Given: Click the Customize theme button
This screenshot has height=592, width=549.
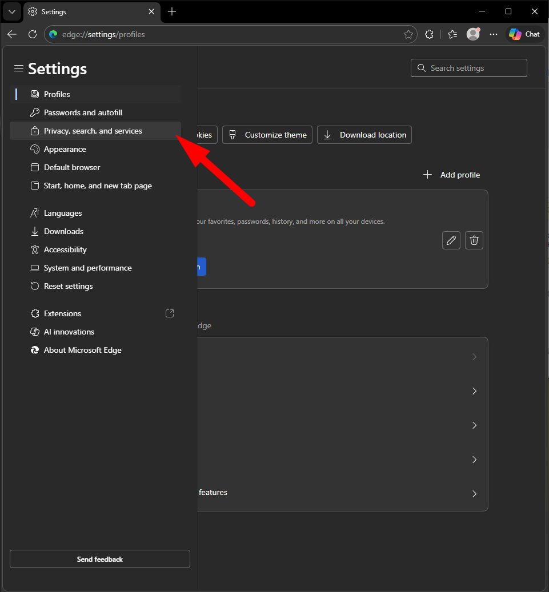Looking at the screenshot, I should [267, 135].
